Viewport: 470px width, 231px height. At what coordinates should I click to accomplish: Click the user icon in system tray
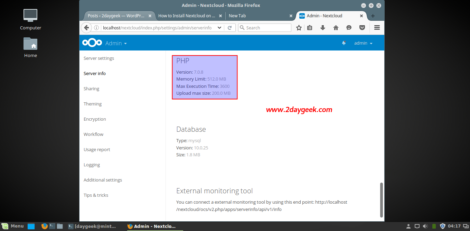[x=408, y=227]
